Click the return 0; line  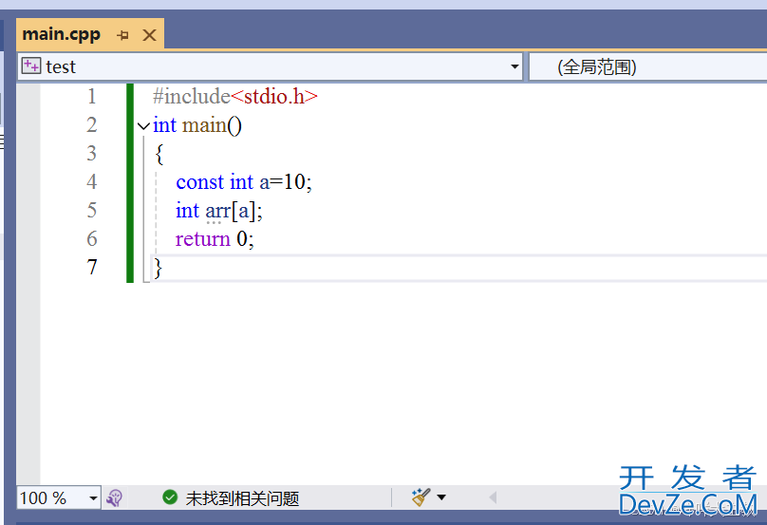(x=215, y=239)
